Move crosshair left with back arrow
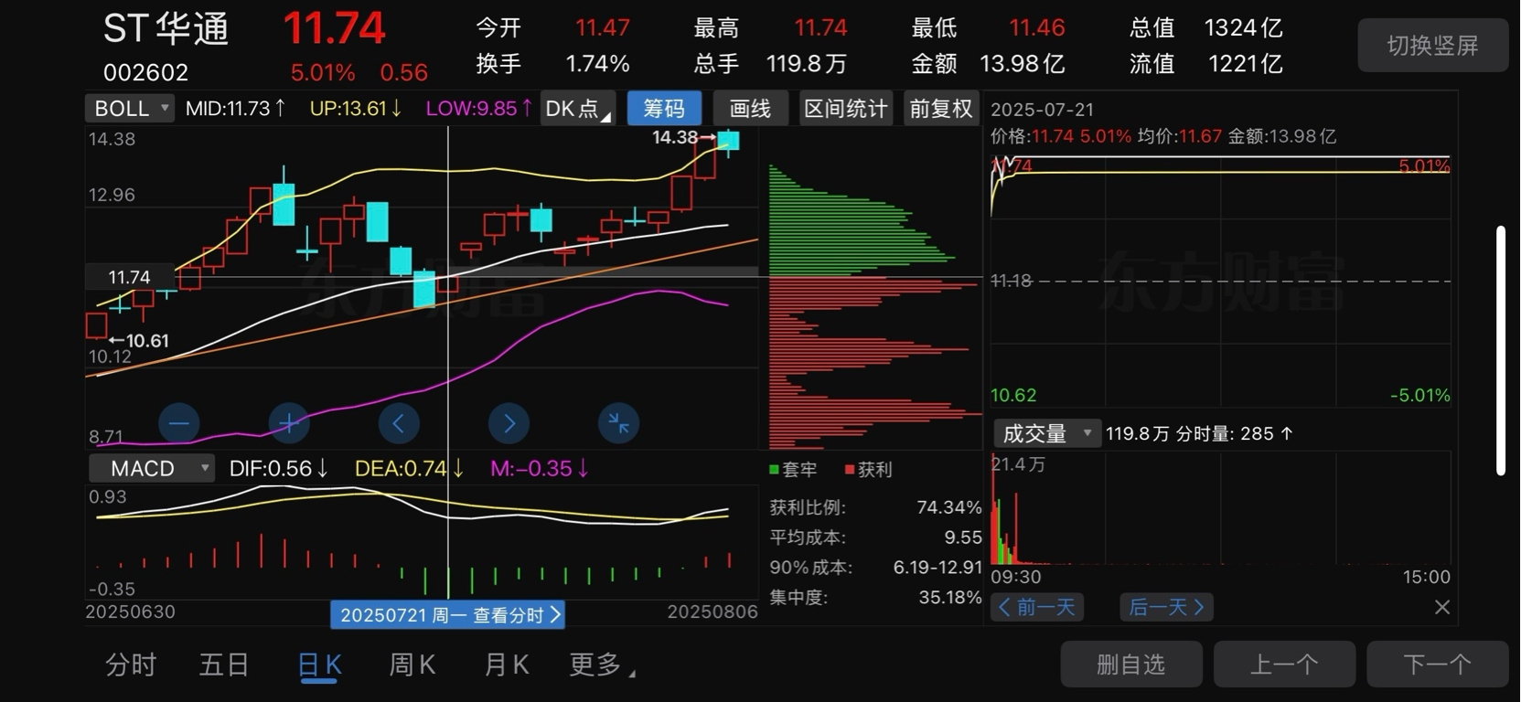The height and width of the screenshot is (702, 1521). click(399, 423)
